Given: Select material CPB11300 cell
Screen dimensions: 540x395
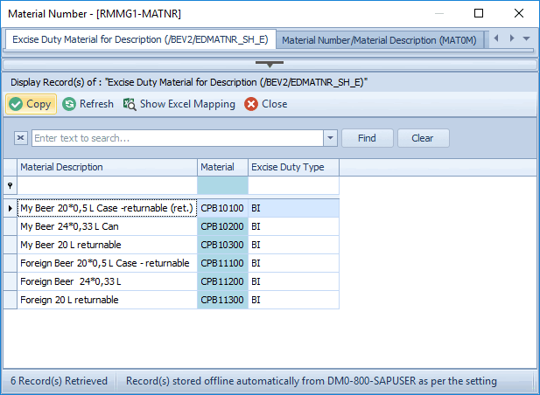Looking at the screenshot, I should click(x=222, y=300).
